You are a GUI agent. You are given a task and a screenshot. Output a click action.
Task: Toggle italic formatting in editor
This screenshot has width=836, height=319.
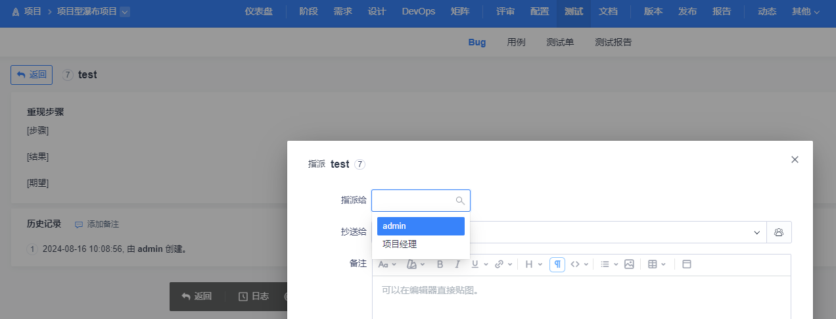[x=457, y=264]
